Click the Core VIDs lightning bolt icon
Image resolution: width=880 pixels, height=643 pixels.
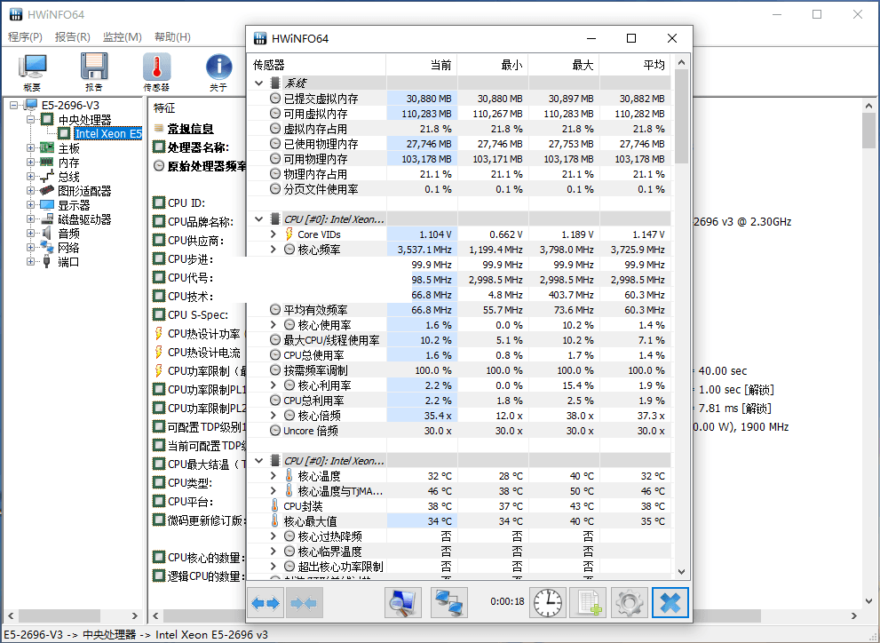coord(289,234)
